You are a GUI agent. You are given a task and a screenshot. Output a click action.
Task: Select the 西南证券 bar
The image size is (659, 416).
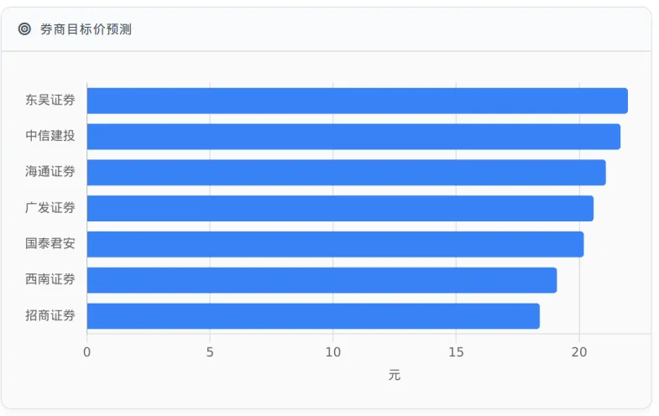click(x=322, y=280)
